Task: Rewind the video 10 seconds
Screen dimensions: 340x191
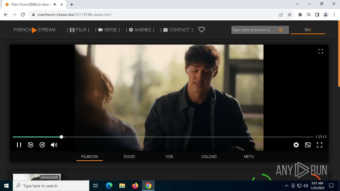Action: coord(31,145)
